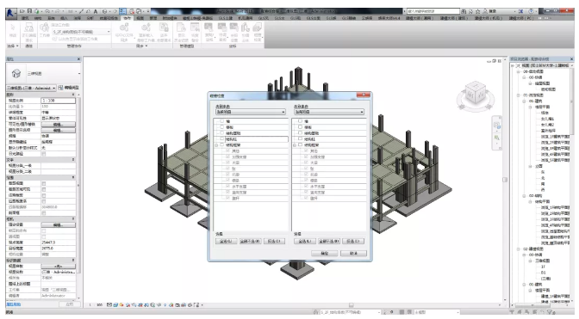Expand the 同步 ribbon panel dropdown
The image size is (579, 319).
tap(142, 46)
